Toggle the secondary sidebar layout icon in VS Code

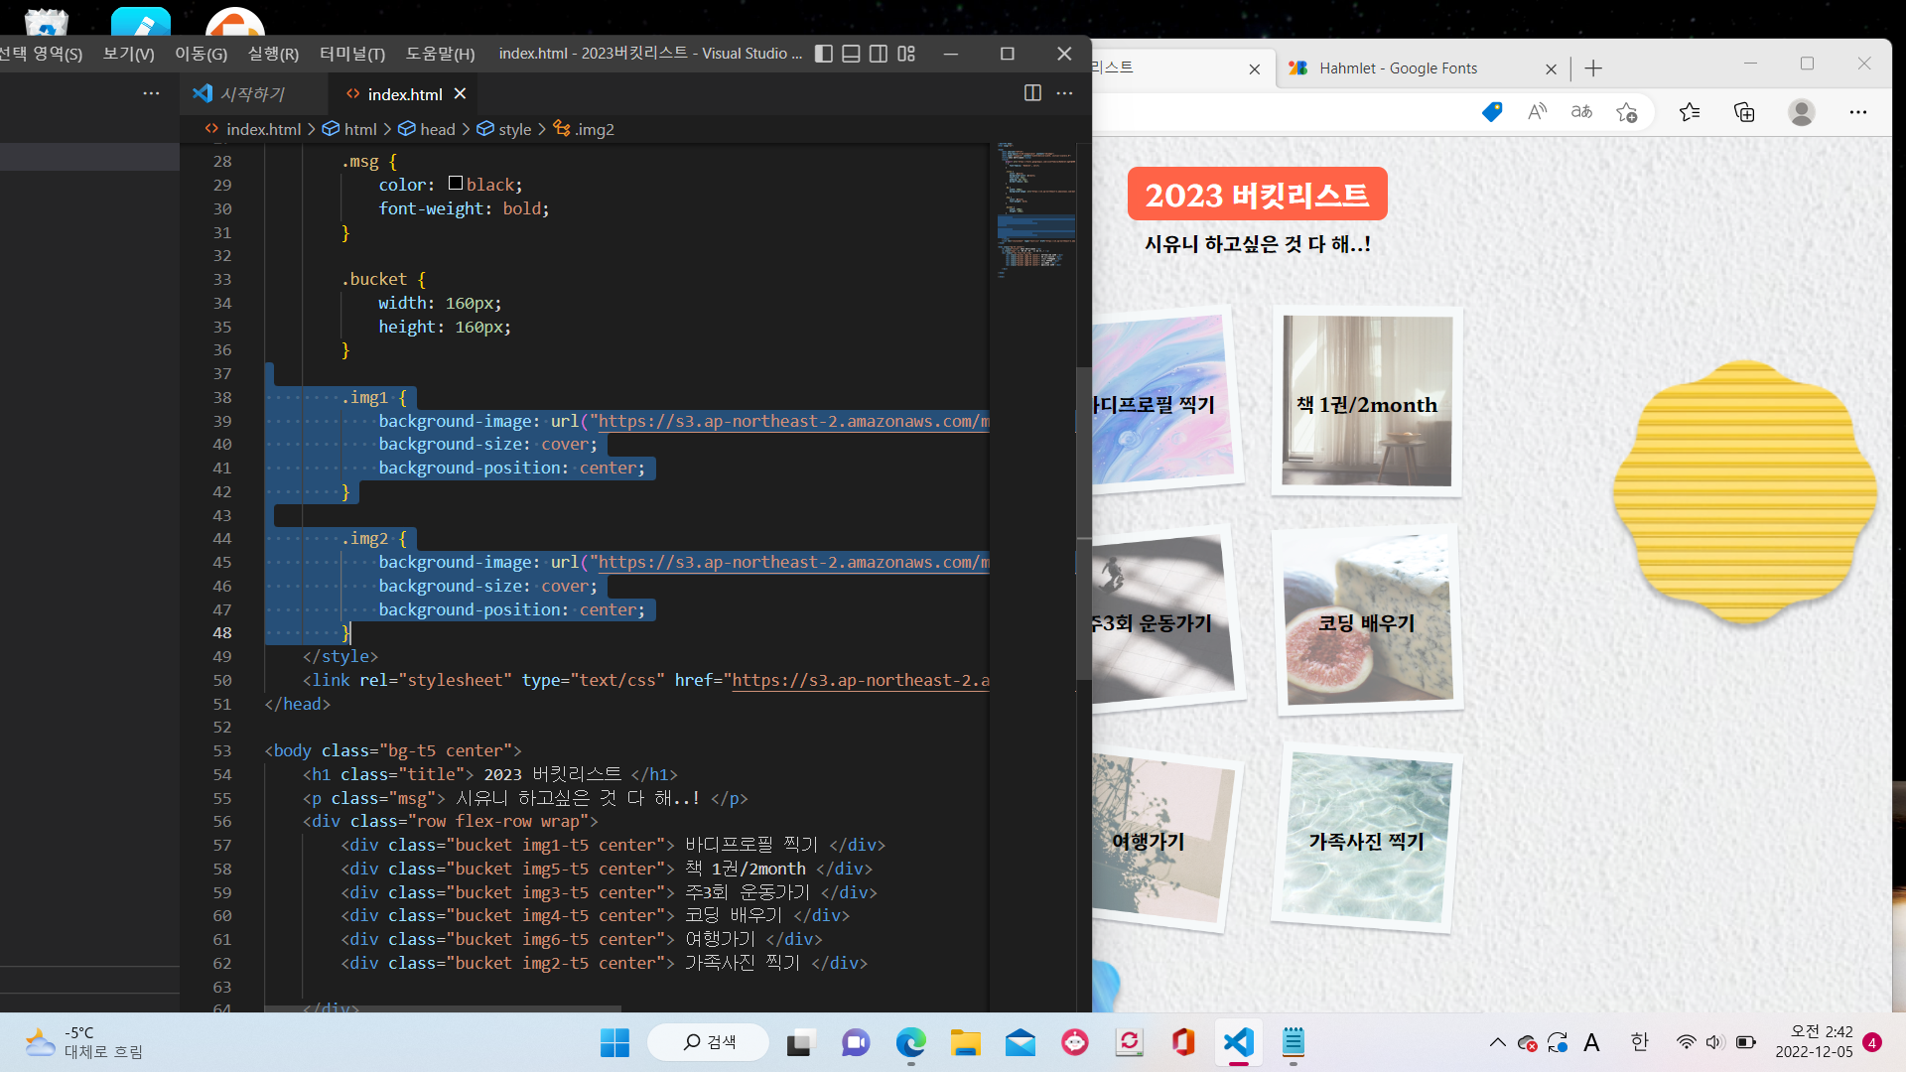879,54
